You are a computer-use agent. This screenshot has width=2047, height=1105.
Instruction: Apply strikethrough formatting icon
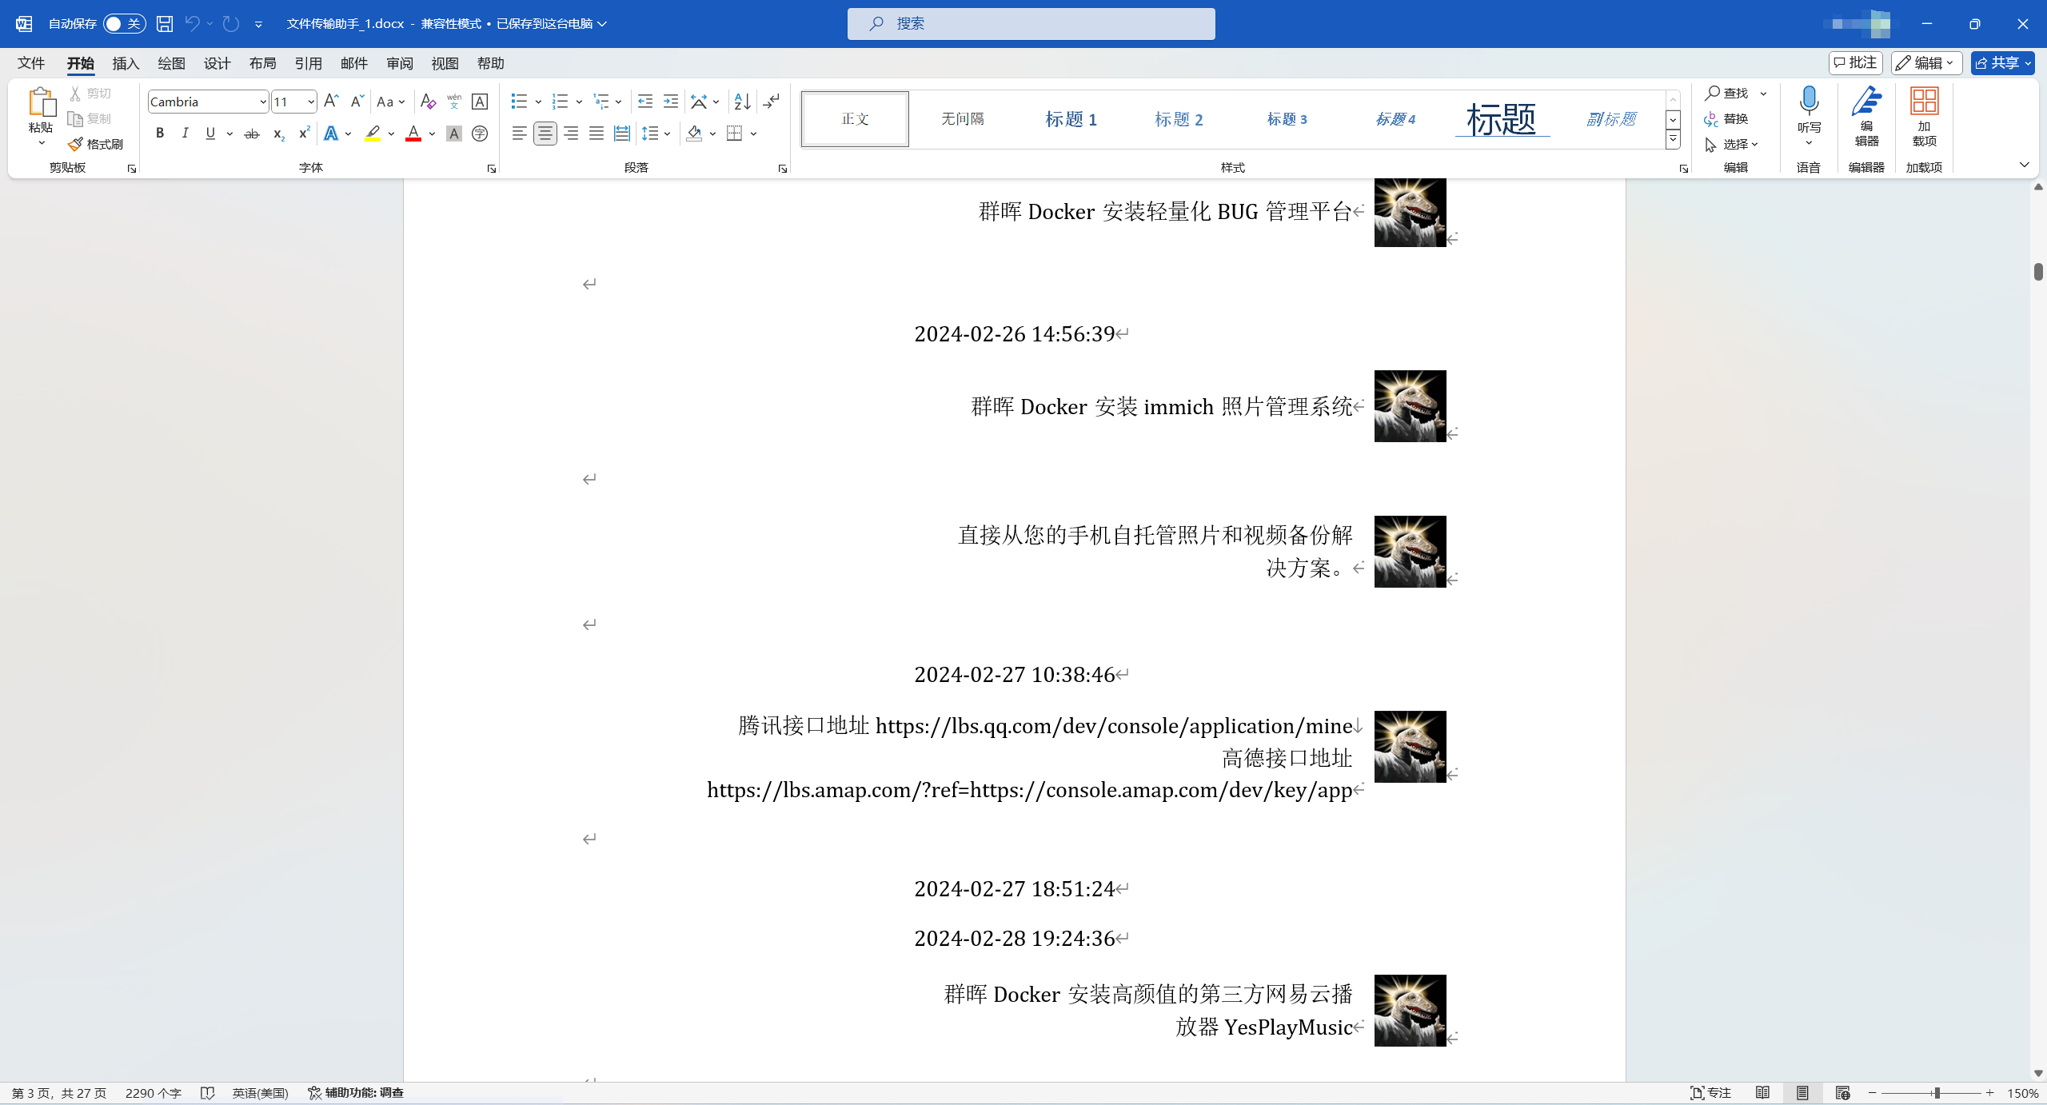pos(252,134)
